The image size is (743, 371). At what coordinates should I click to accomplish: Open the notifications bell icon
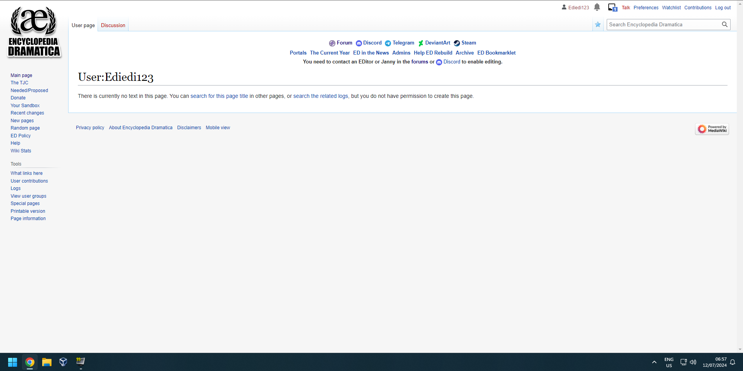click(x=597, y=7)
